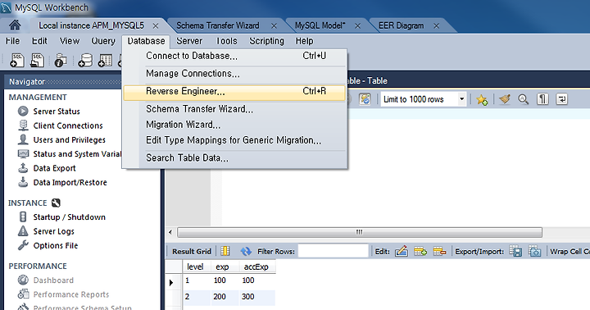590x310 pixels.
Task: Open Startup / Shutdown
Action: (61, 217)
